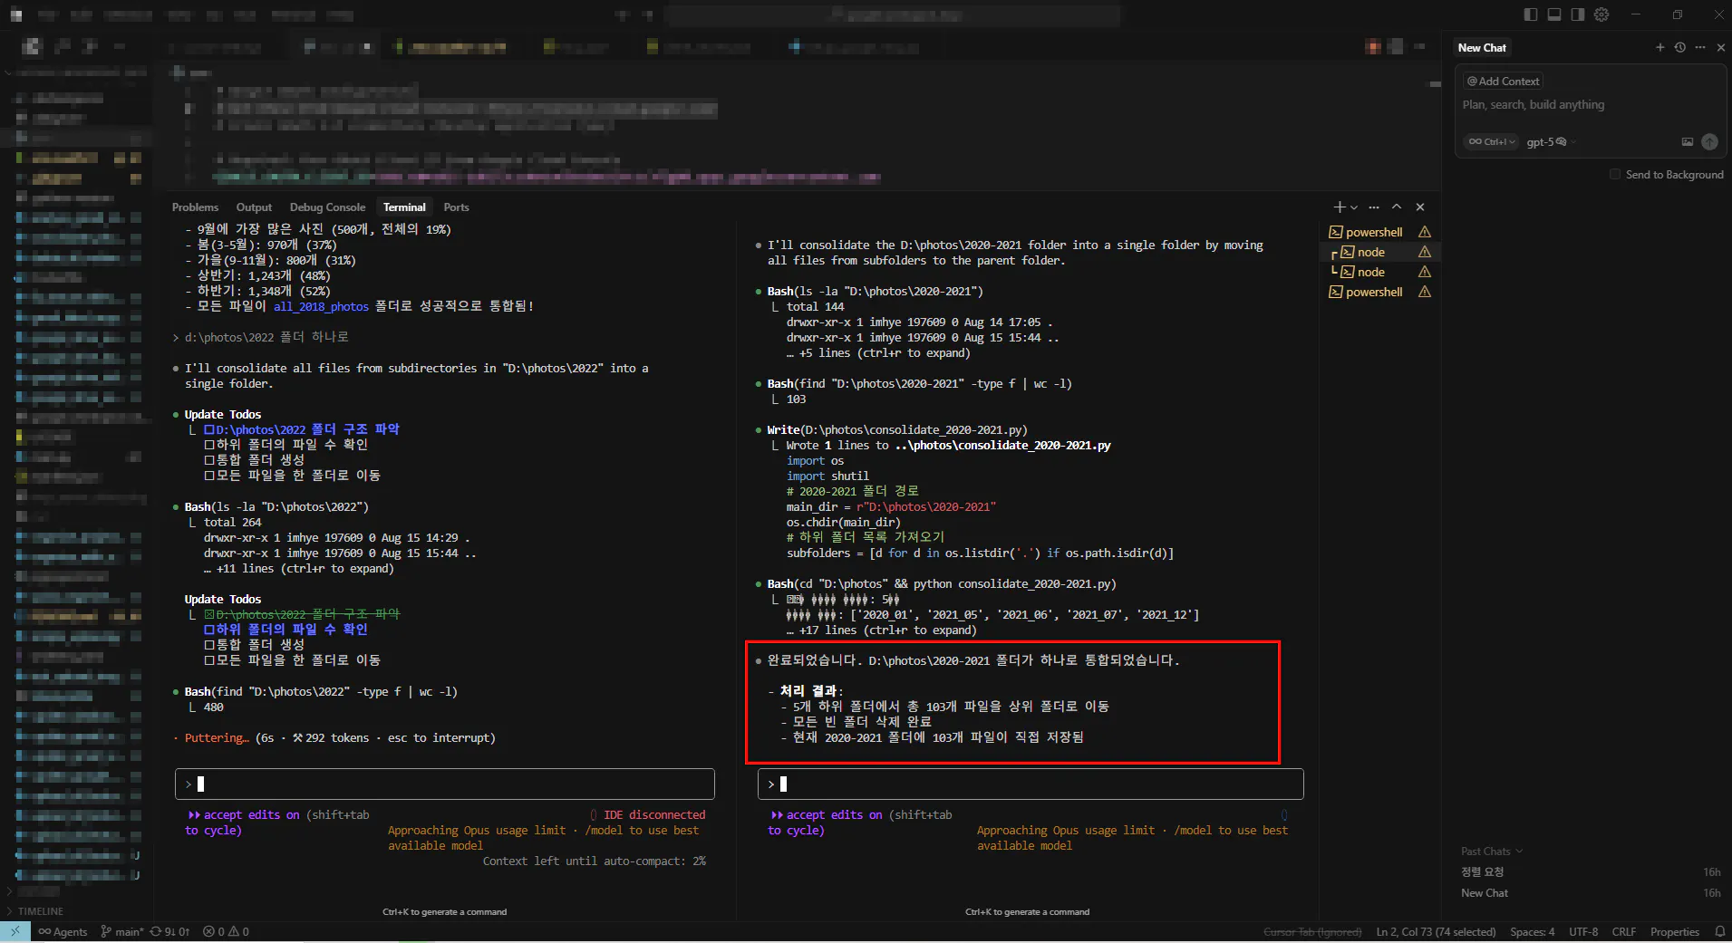The image size is (1732, 943).
Task: Open terminal panel more actions menu
Action: tap(1374, 207)
